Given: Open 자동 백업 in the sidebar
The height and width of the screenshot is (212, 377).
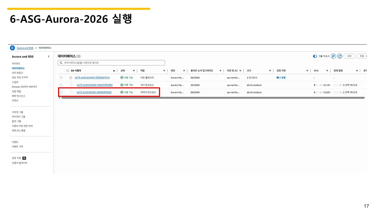Looking at the screenshot, I should tap(16, 91).
